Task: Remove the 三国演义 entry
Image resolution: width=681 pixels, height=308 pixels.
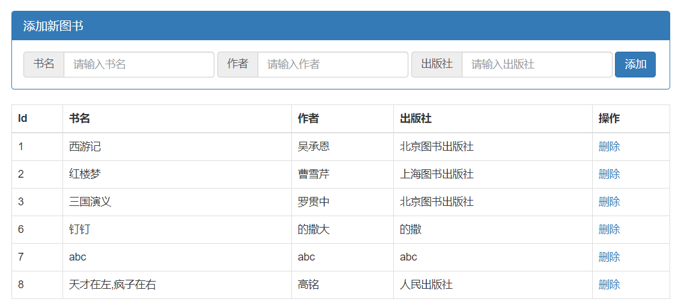Action: coord(609,202)
